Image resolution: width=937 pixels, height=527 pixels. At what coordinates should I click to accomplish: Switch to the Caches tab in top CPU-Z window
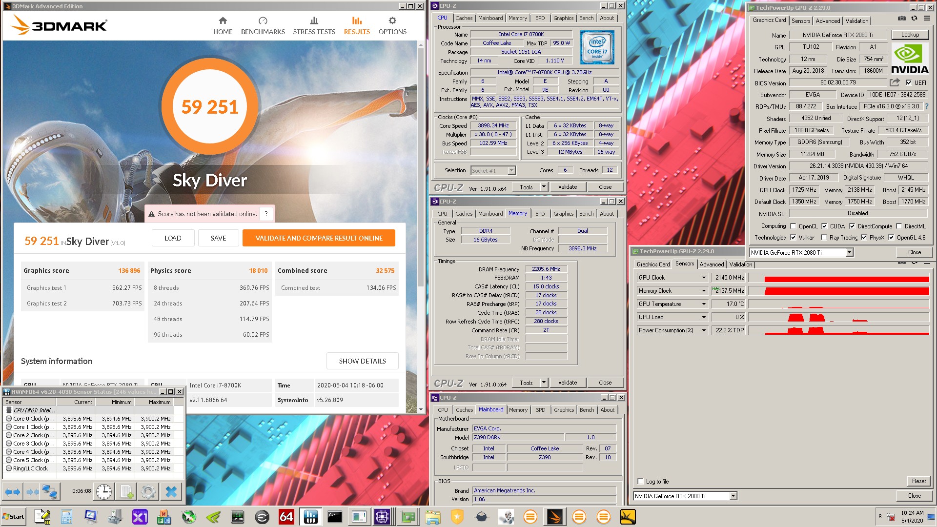point(464,18)
